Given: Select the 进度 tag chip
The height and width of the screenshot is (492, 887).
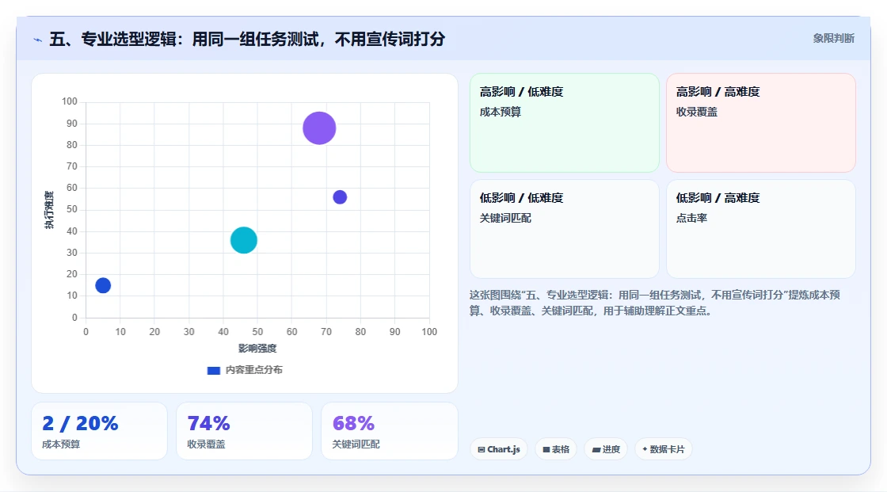Looking at the screenshot, I should 606,449.
